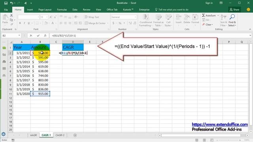Click the AutoSum sigma icon
Viewport: 253px width, 142px height.
click(204, 15)
